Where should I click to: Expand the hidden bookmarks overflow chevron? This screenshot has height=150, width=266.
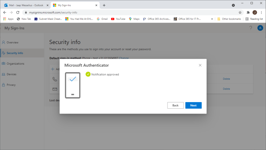coord(212,19)
